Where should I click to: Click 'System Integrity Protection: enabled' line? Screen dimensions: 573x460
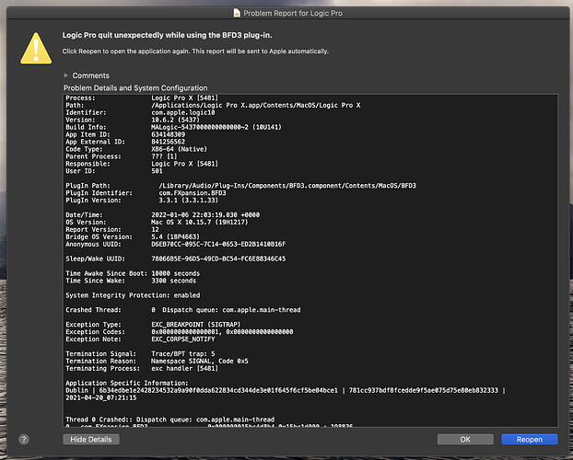click(x=133, y=295)
